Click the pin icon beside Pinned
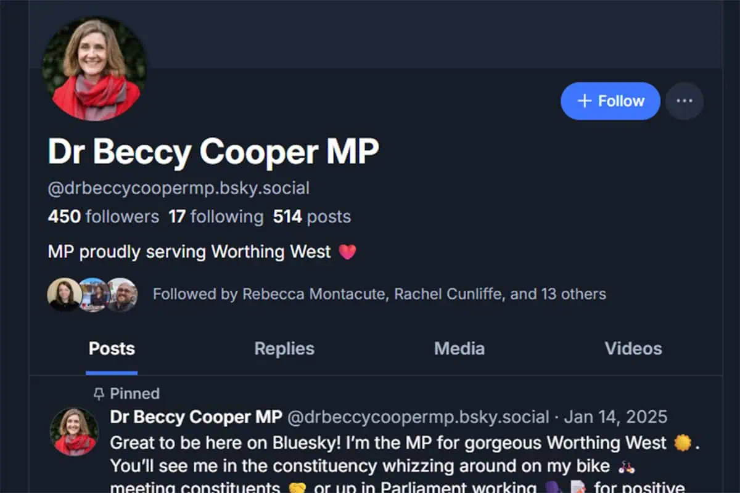 (x=99, y=394)
